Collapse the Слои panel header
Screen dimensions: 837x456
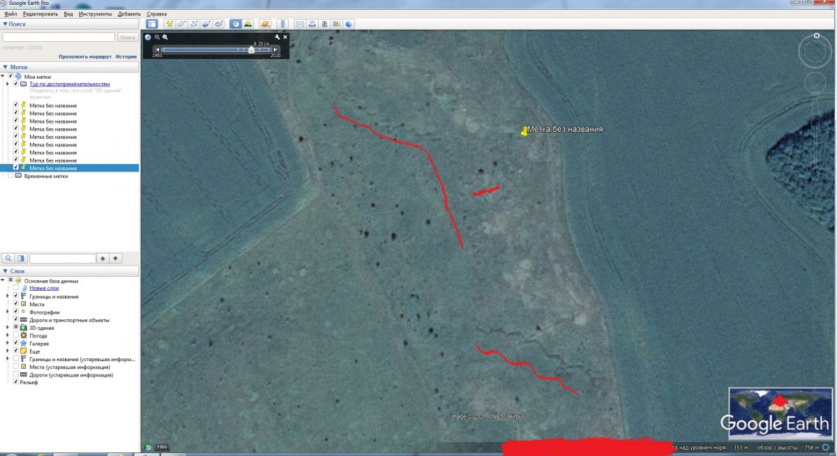(70, 271)
